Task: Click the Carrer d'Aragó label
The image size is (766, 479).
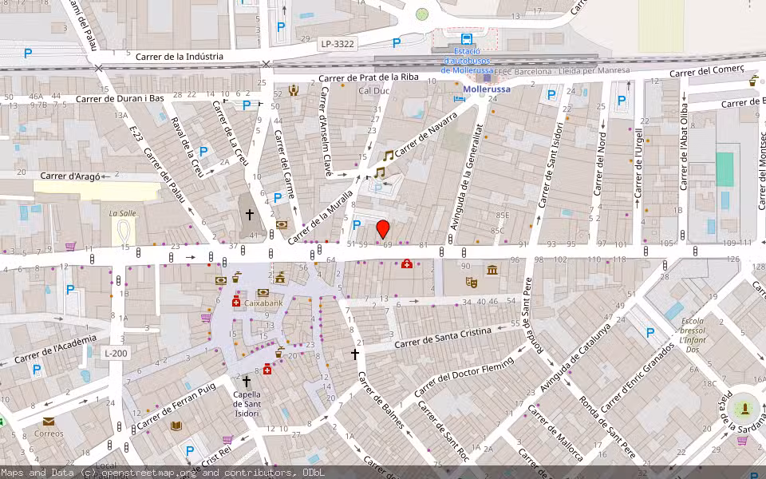Action: (70, 176)
